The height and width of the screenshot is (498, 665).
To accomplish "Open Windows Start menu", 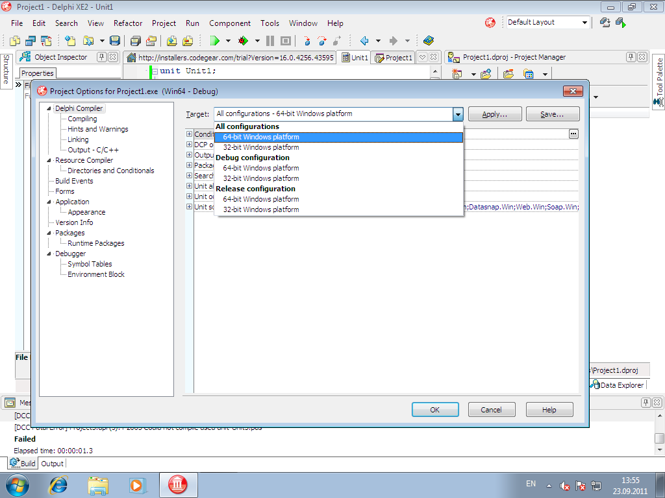I will 18,485.
